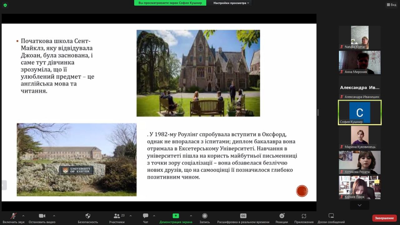Start recording with Запись button
Screen dimensions: 400x225
205,218
